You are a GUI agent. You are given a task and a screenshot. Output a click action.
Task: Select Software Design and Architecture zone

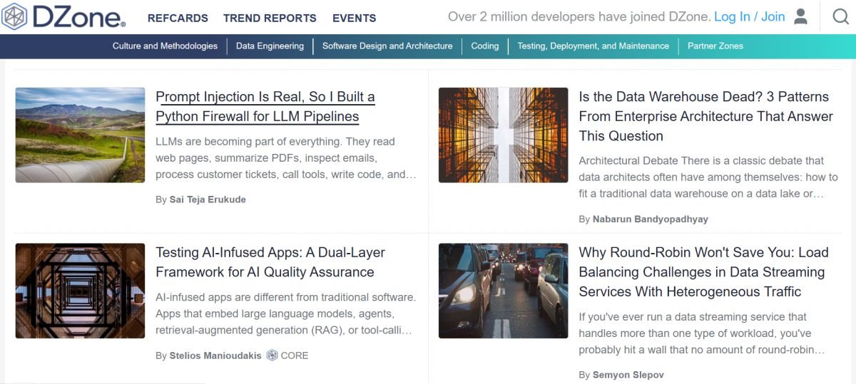387,46
